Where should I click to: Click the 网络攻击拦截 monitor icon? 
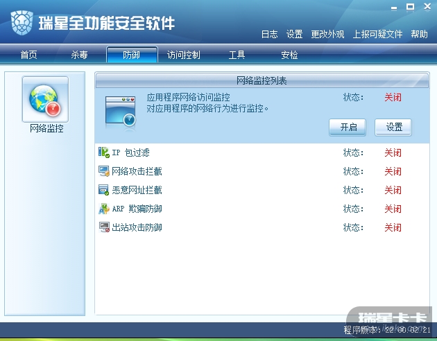[104, 171]
